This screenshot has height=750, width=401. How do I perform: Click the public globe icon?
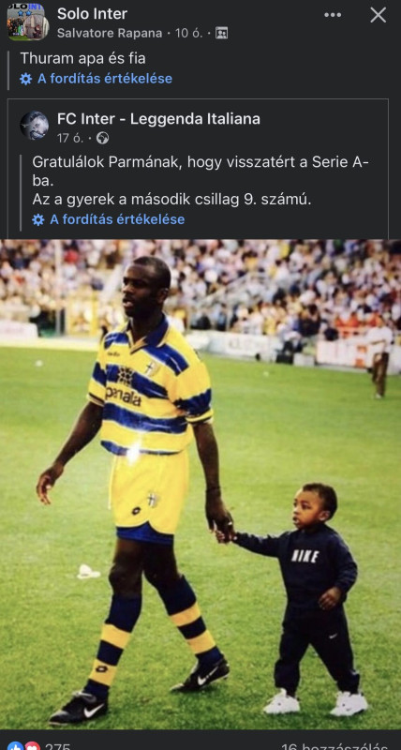pyautogui.click(x=102, y=138)
